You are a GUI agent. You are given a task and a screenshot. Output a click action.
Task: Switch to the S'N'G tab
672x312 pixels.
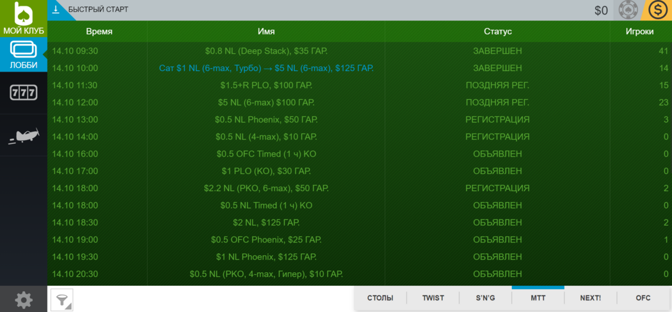tap(485, 299)
